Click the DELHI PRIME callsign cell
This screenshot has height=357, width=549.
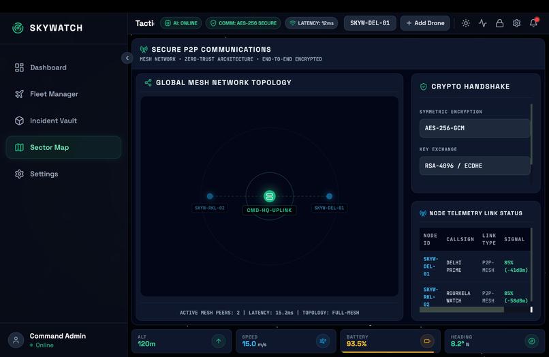pyautogui.click(x=454, y=266)
